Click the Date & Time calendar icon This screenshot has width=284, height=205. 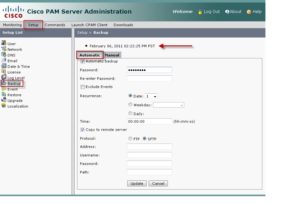(4, 66)
